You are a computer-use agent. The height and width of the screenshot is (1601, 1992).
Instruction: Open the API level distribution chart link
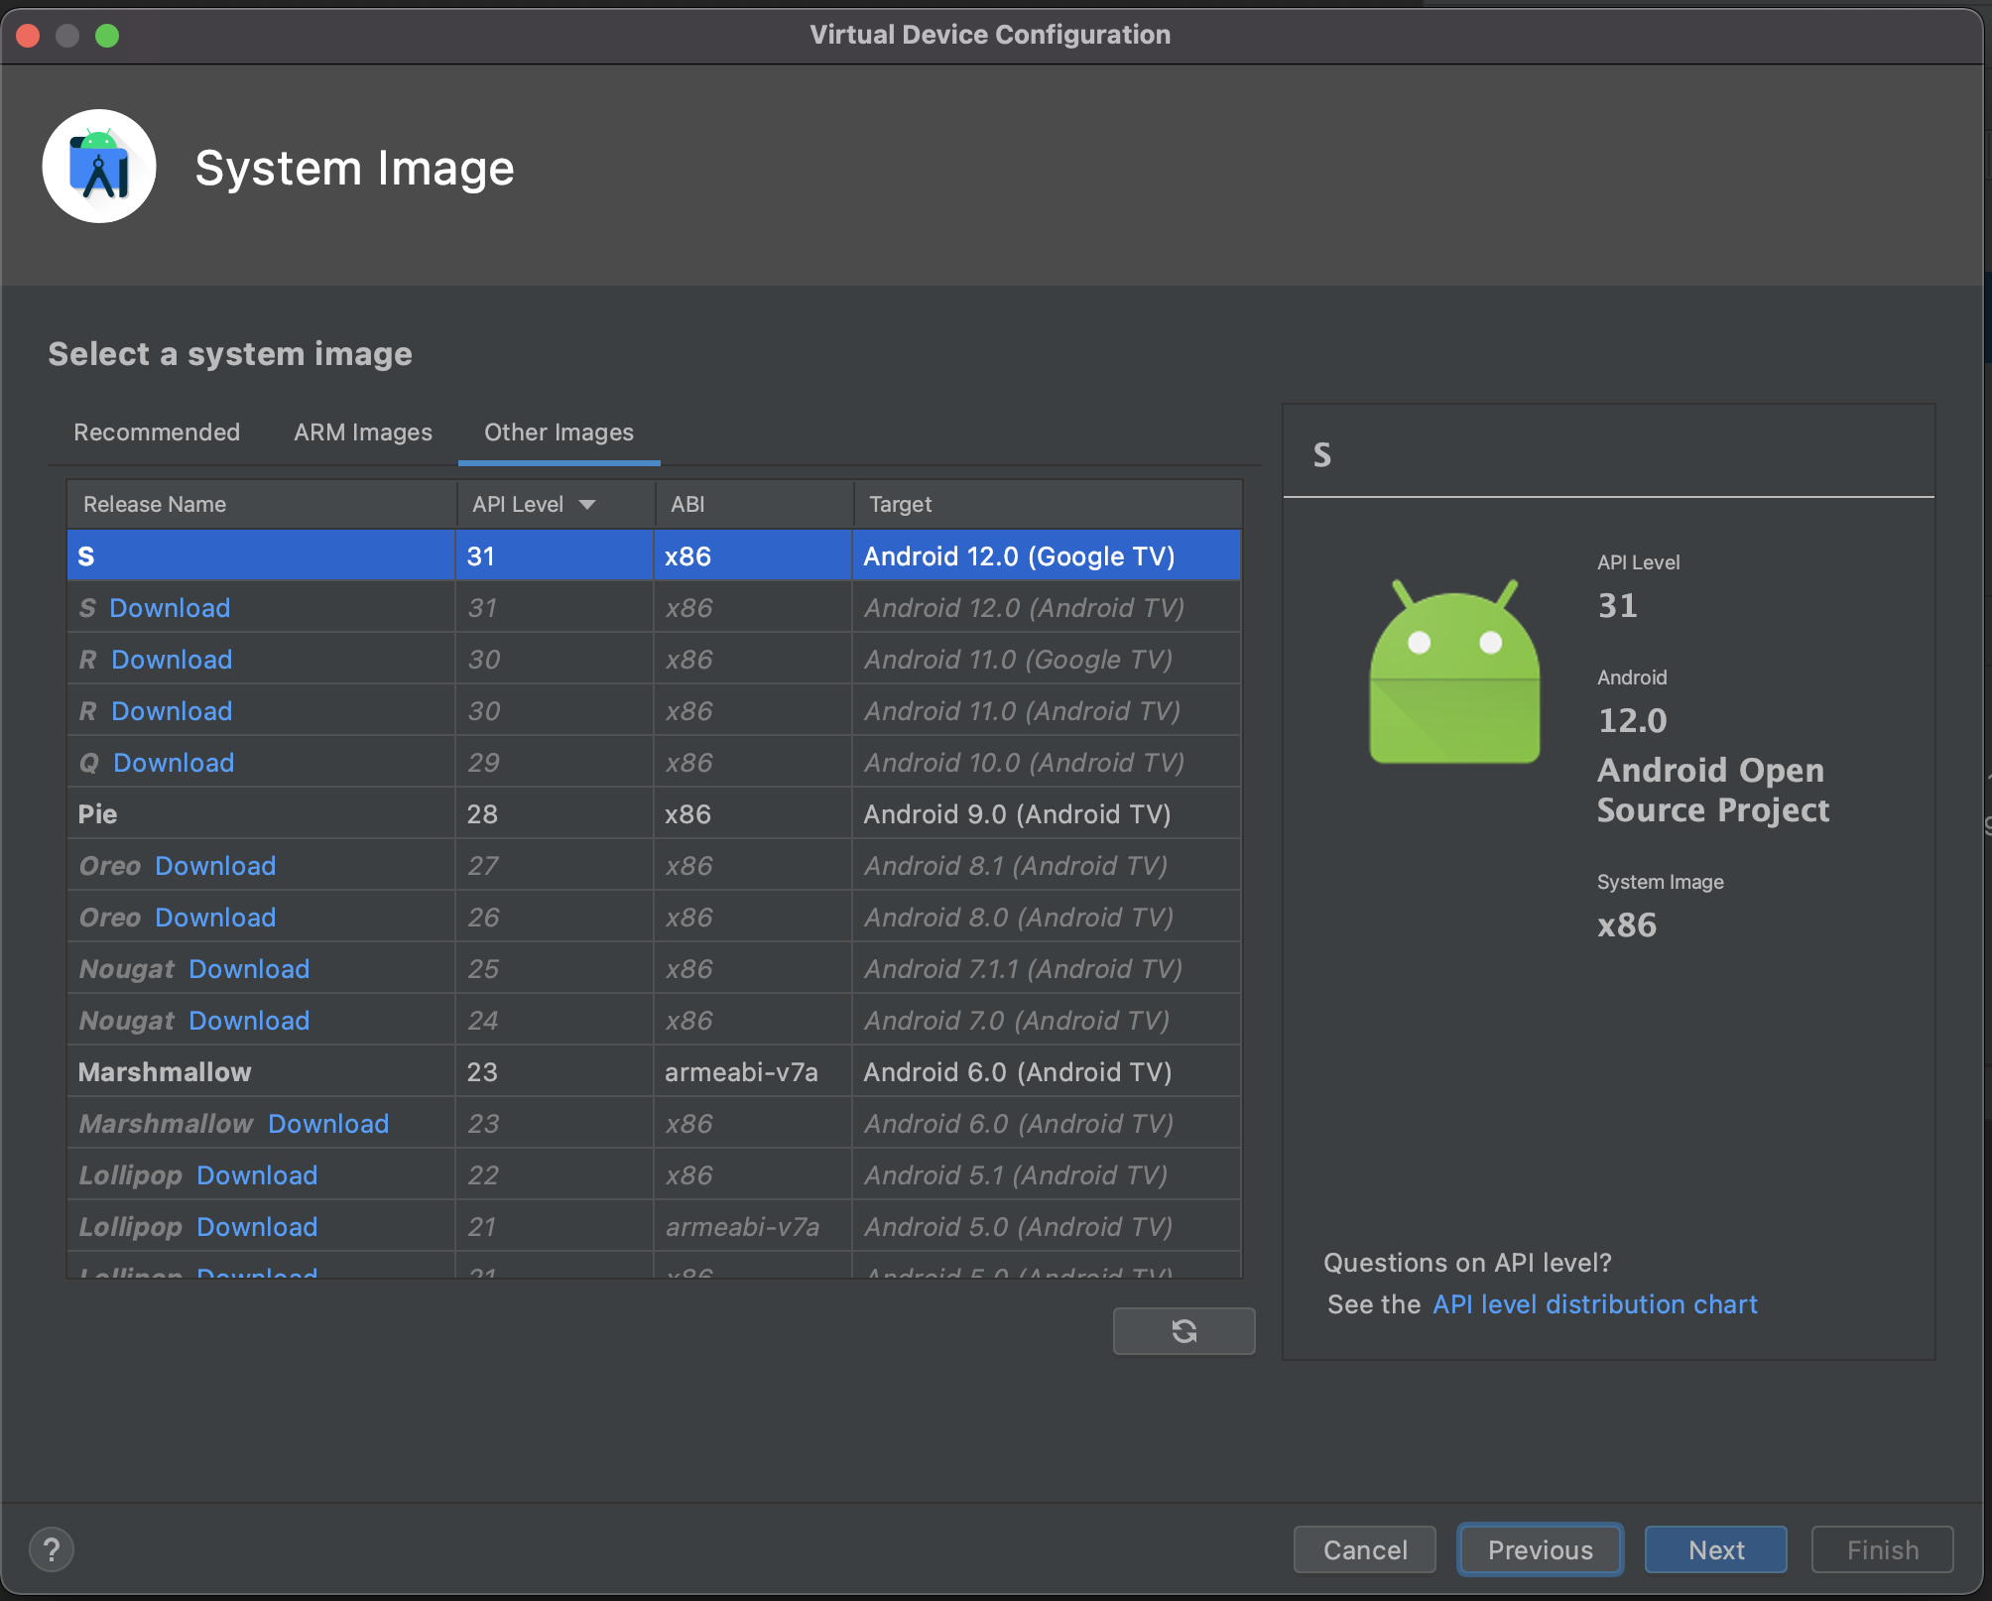click(x=1594, y=1304)
